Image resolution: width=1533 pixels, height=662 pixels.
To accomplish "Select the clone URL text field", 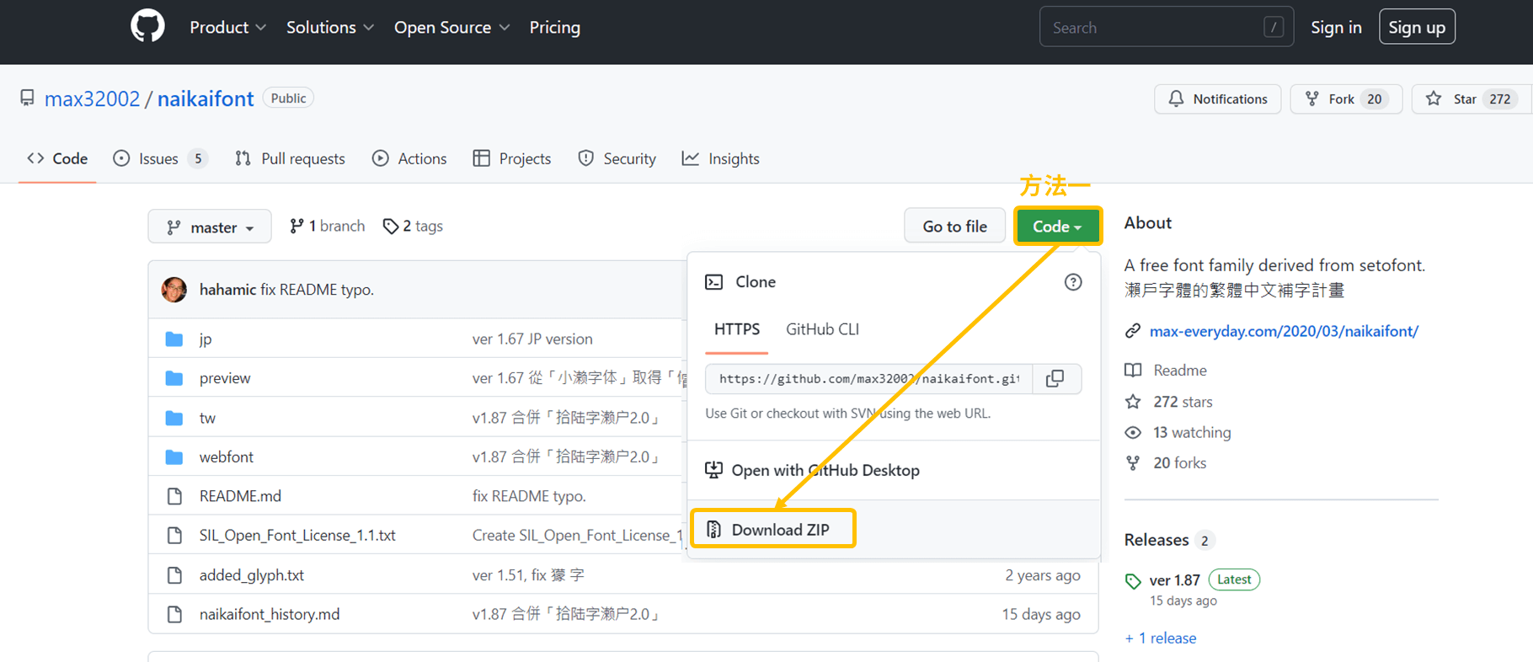I will pyautogui.click(x=869, y=379).
